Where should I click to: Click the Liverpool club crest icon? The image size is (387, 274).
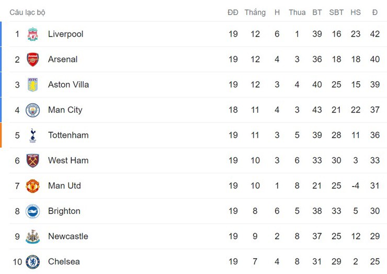click(x=33, y=34)
